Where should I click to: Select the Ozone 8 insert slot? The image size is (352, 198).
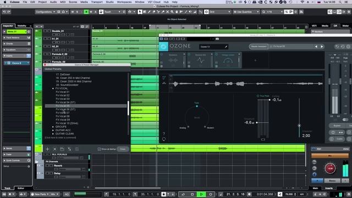pyautogui.click(x=17, y=63)
